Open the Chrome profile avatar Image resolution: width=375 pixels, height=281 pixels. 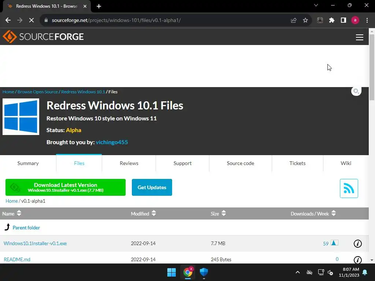355,20
